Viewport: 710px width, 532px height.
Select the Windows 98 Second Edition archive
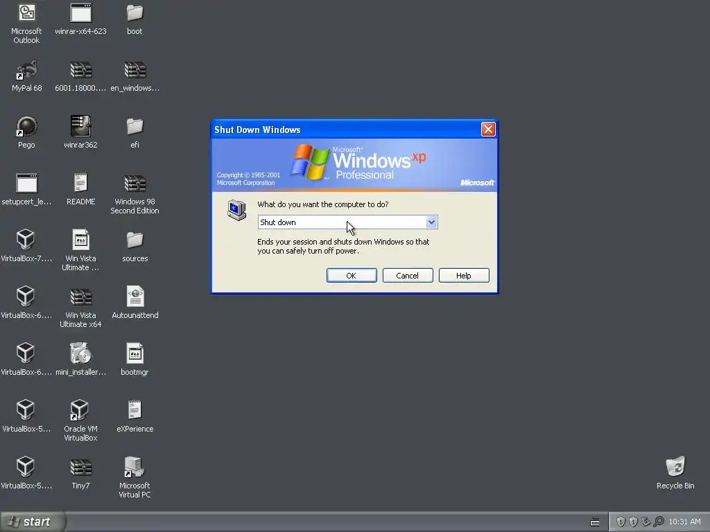[135, 184]
